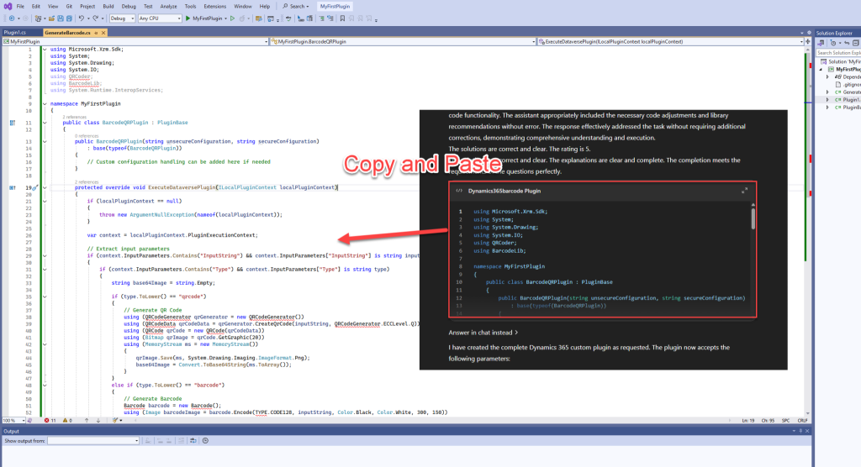The height and width of the screenshot is (467, 861).
Task: Open the Build menu
Action: point(108,6)
